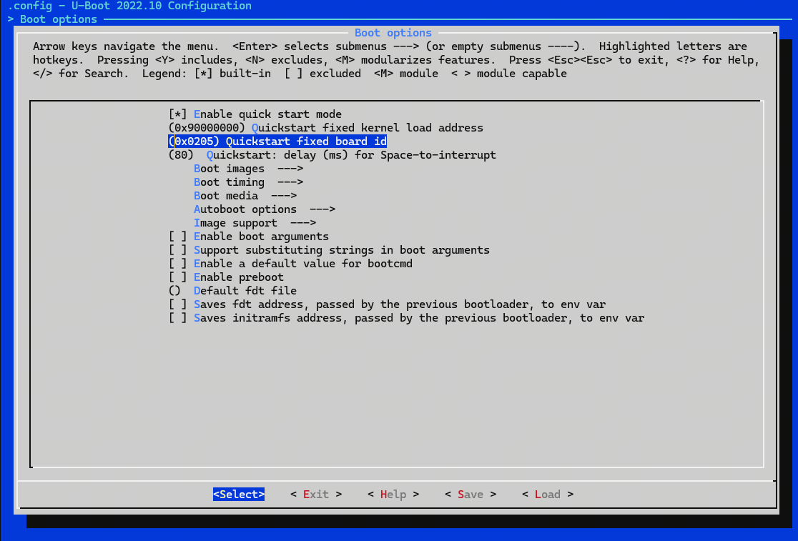Click the Load button
Image resolution: width=798 pixels, height=541 pixels.
548,495
